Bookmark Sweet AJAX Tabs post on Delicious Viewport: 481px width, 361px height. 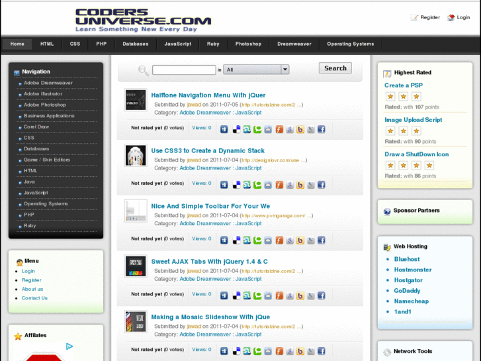(236, 295)
